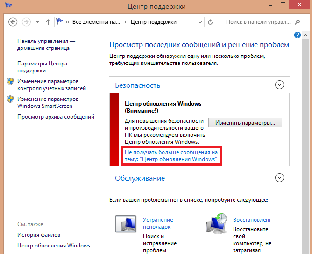Click the double chevron breadcrumb overflow
This screenshot has width=312, height=254.
[x=67, y=22]
